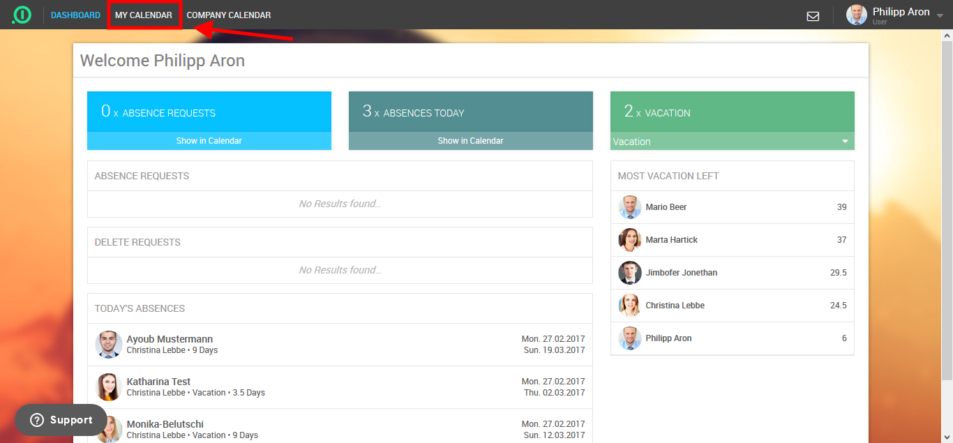953x443 pixels.
Task: Click Philipp Aron's profile avatar in header
Action: point(857,15)
